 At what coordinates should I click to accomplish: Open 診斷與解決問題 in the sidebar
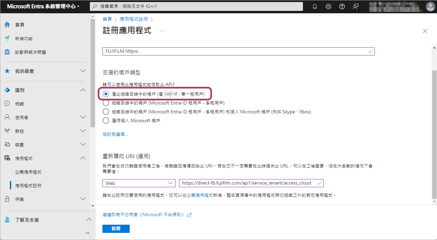(30, 52)
